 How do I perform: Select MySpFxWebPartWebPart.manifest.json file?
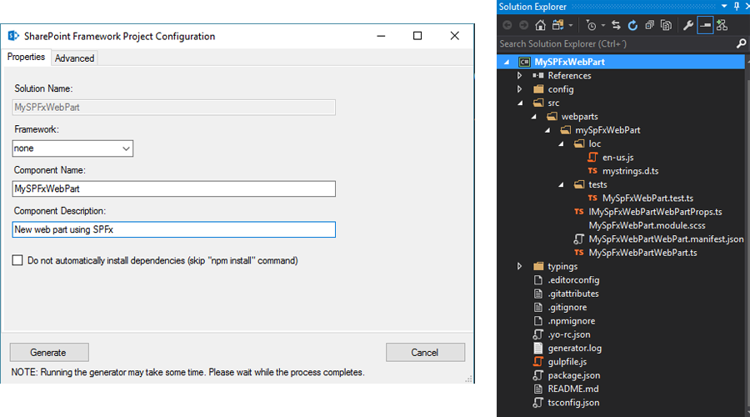tap(666, 239)
